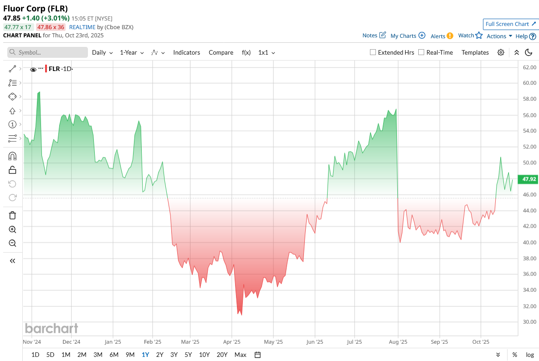The image size is (539, 361).
Task: Open the Actions dropdown menu
Action: [x=499, y=36]
